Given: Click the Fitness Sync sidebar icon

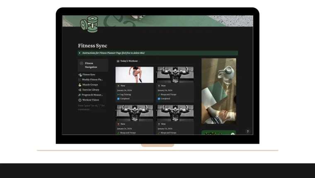Looking at the screenshot, I should pos(80,75).
